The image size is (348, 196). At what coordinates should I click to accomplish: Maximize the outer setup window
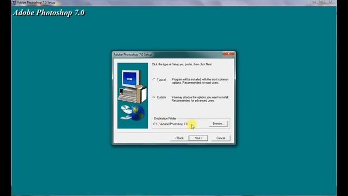click(321, 2)
